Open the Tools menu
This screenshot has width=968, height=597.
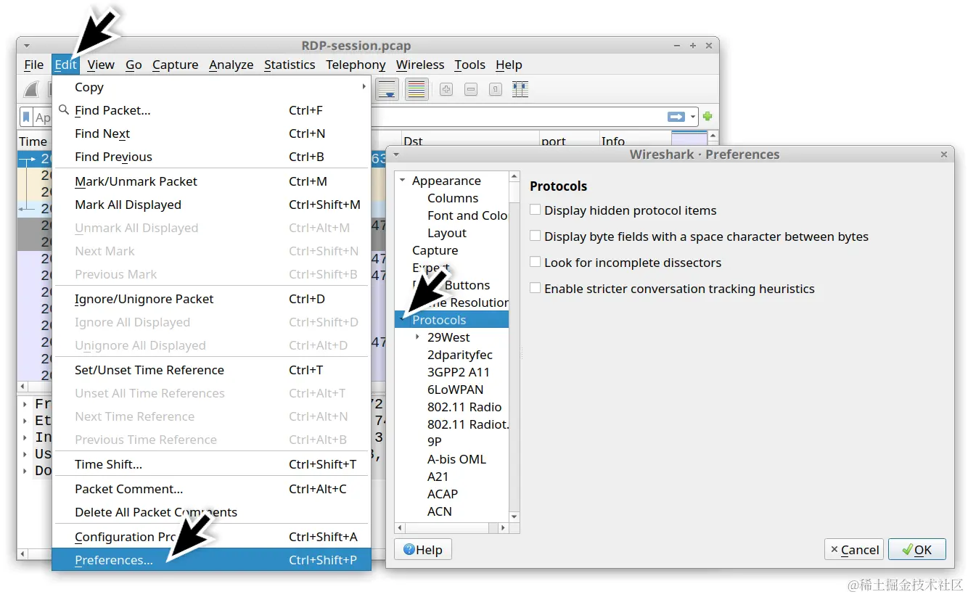point(469,65)
